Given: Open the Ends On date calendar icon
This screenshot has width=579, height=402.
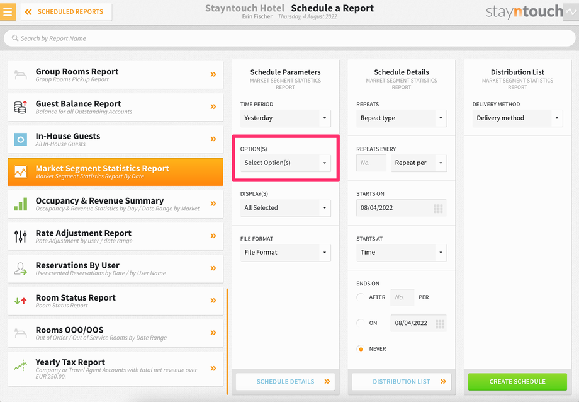Looking at the screenshot, I should pyautogui.click(x=440, y=324).
